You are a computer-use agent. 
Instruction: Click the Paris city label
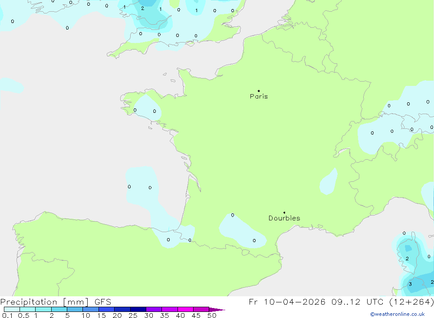[x=259, y=96]
